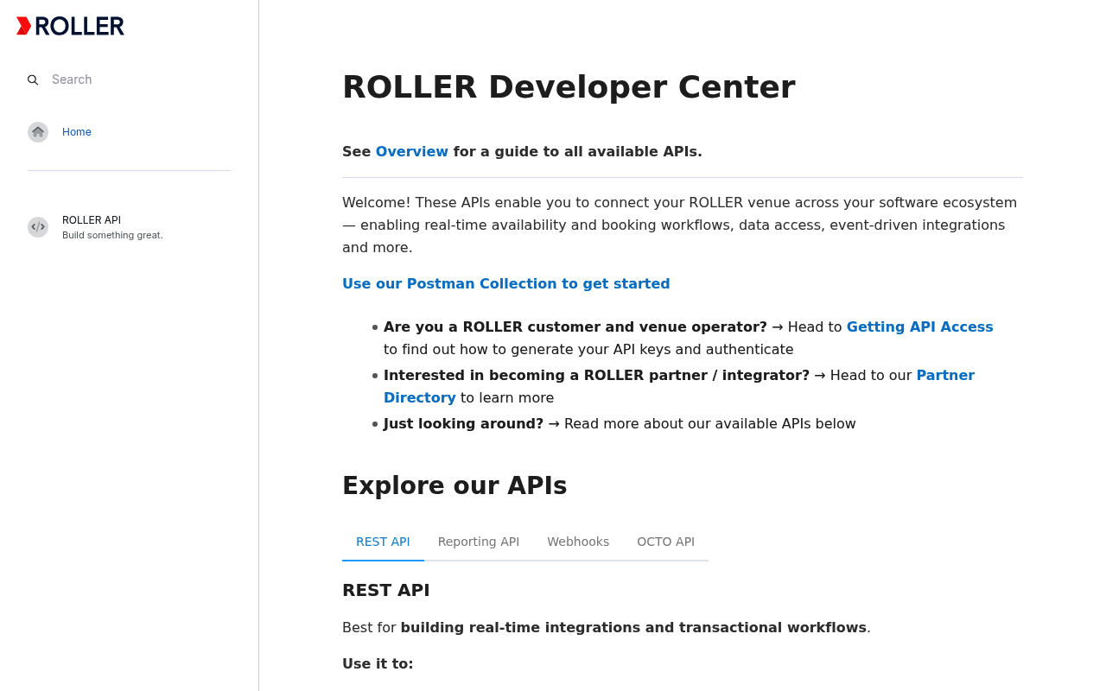Screen dimensions: 1106x691
Task: Click the ROLLER API code brackets icon
Action: 38,227
